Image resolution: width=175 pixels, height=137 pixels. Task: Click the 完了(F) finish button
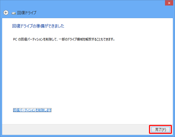pos(161,129)
